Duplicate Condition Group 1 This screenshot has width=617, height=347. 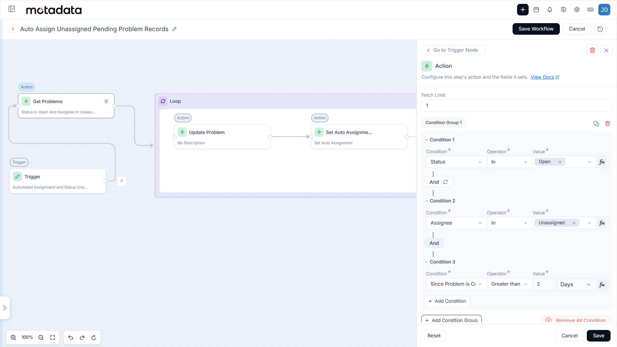tap(596, 124)
